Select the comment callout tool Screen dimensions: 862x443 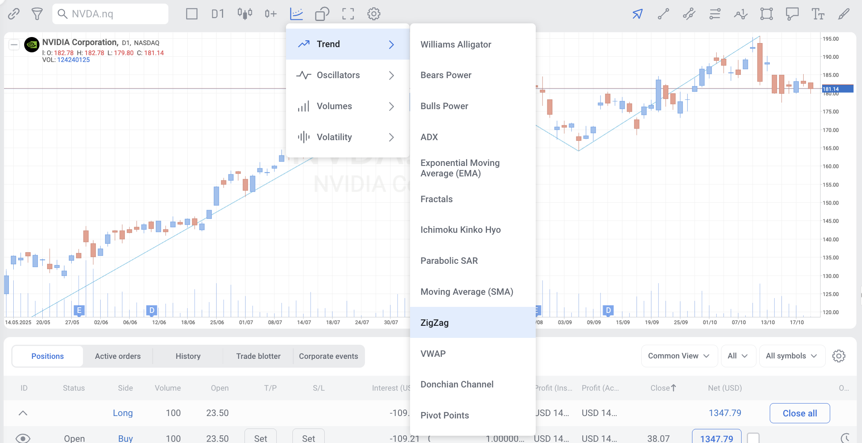pos(792,14)
